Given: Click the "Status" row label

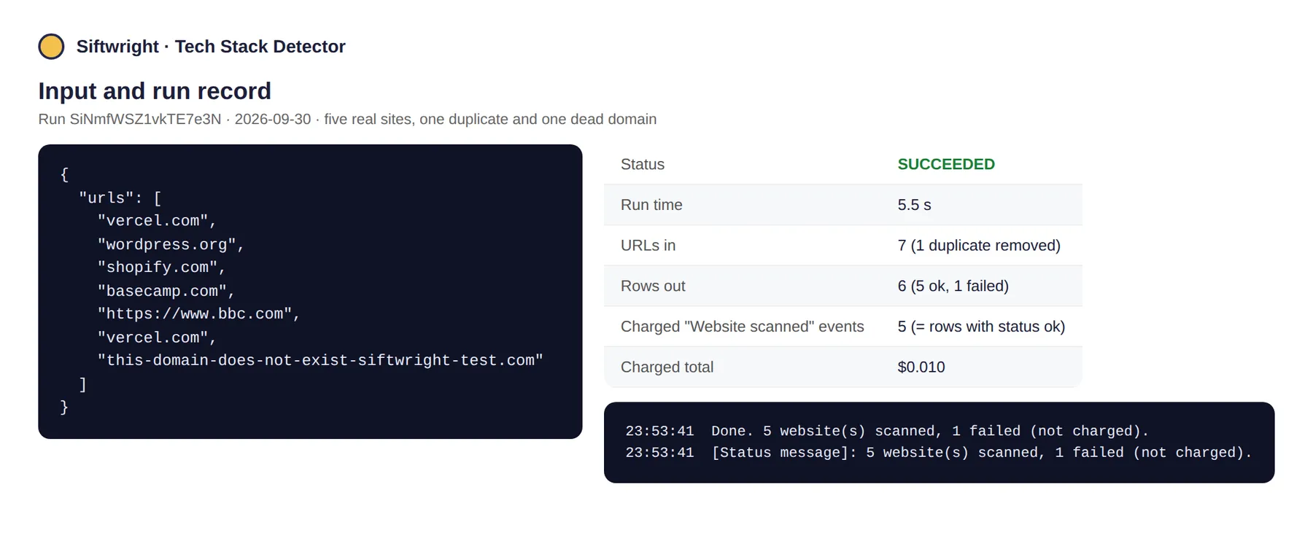Looking at the screenshot, I should point(643,164).
